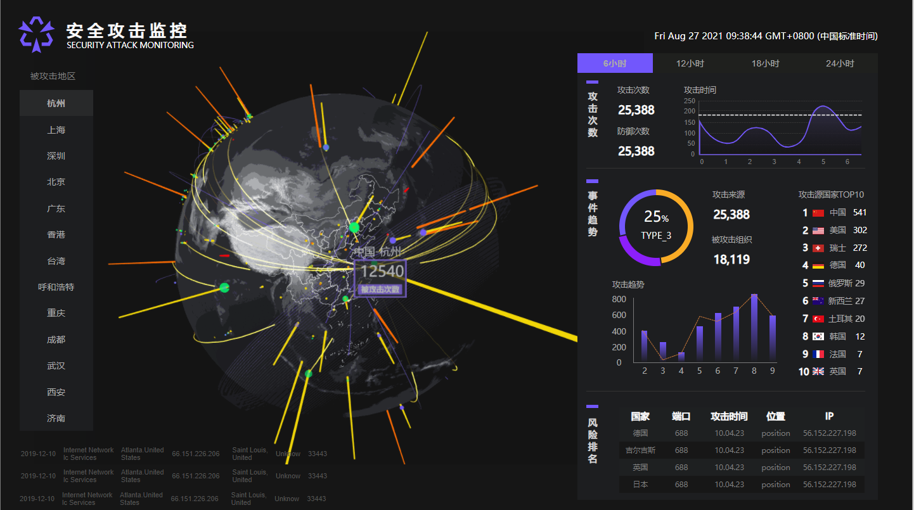This screenshot has height=510, width=914.
Task: Click the 被攻击次数 label on globe
Action: click(380, 290)
